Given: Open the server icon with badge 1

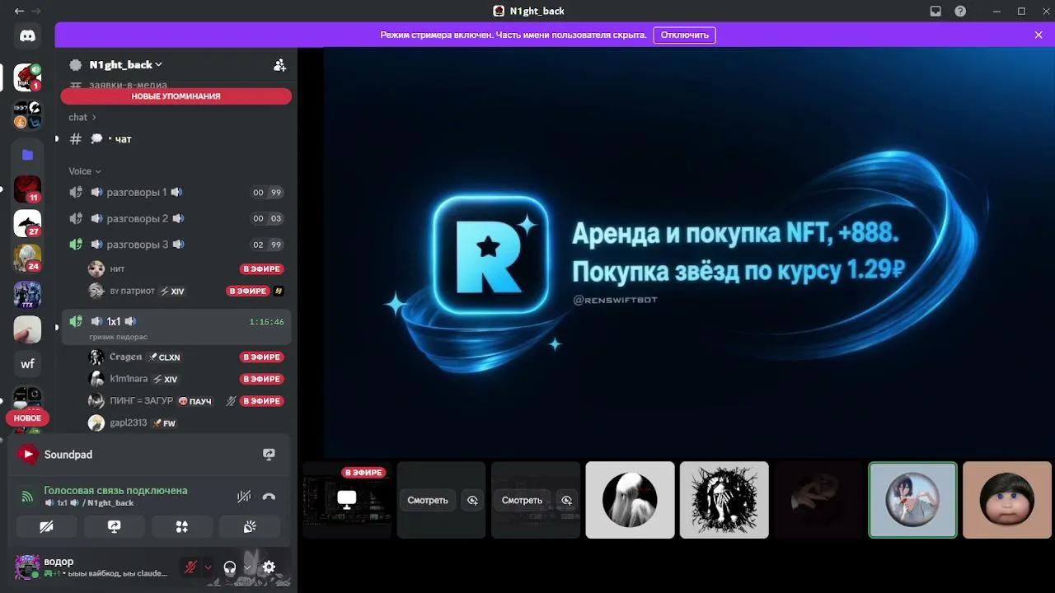Looking at the screenshot, I should [27, 77].
